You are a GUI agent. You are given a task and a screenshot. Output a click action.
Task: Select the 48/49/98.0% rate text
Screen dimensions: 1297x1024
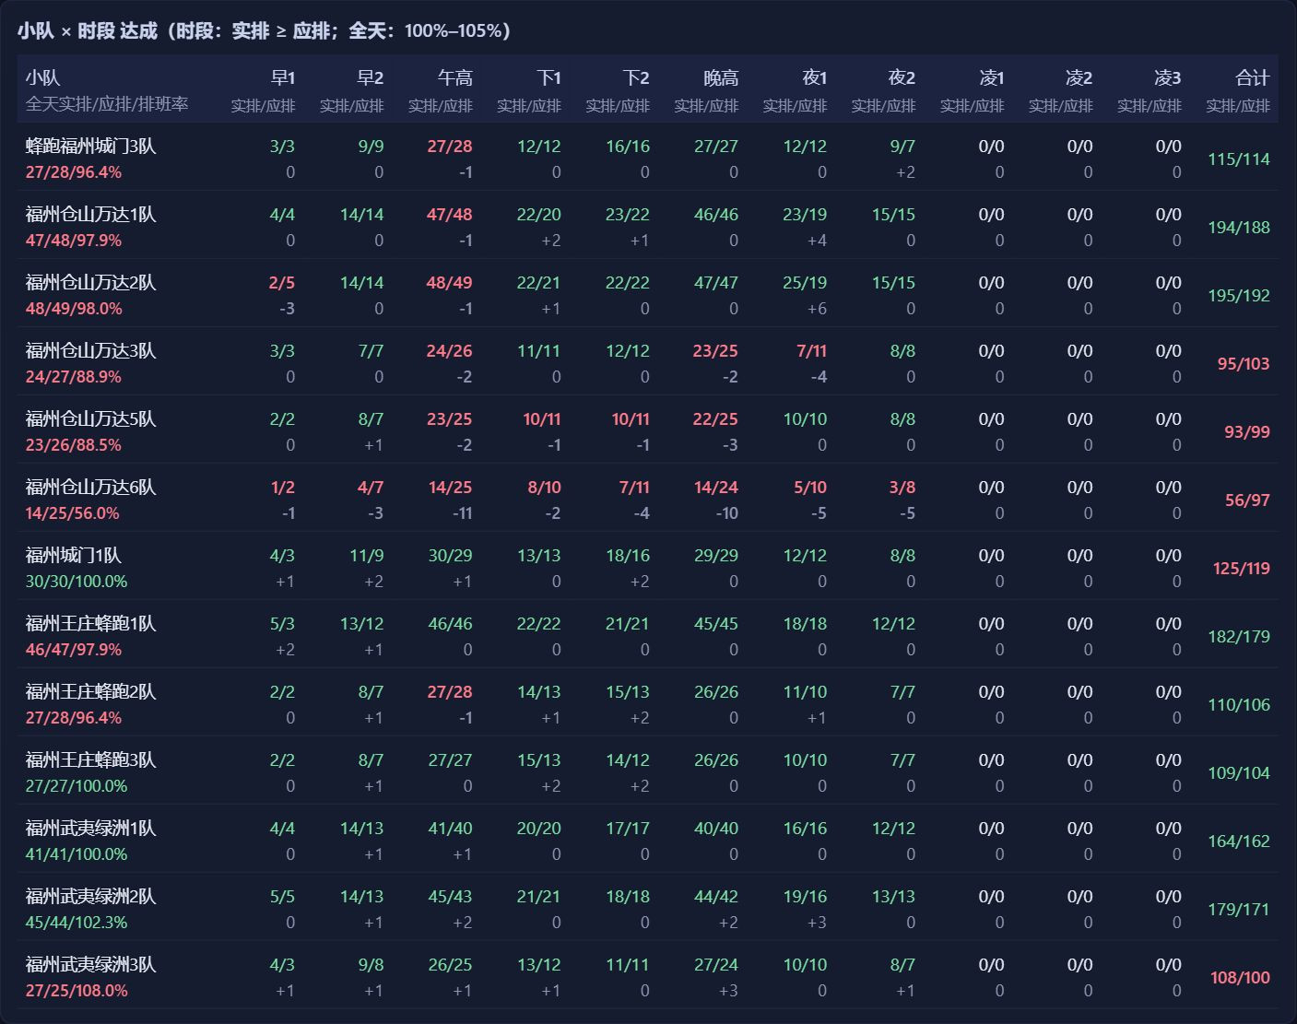point(74,309)
